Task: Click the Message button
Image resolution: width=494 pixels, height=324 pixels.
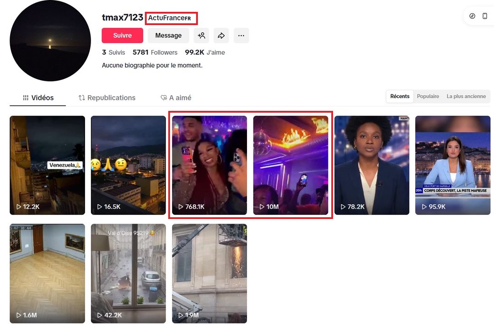Action: (168, 36)
